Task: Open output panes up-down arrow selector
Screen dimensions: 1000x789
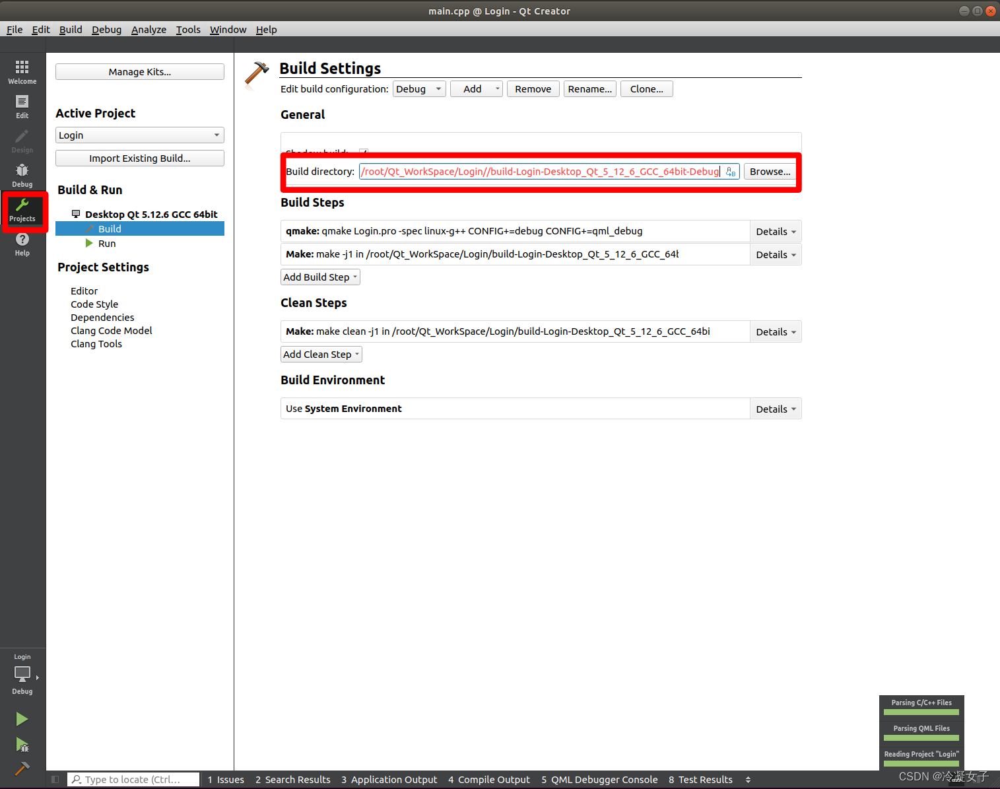Action: tap(748, 780)
